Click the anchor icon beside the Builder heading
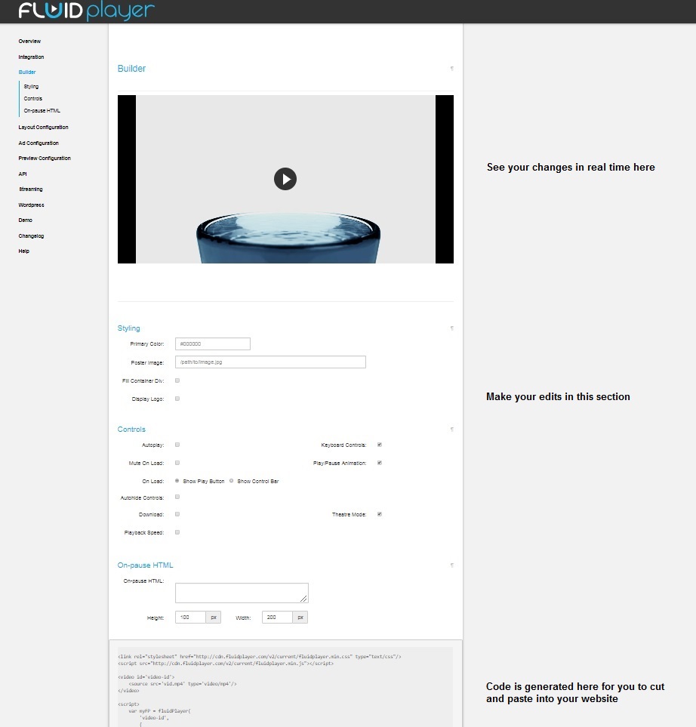The width and height of the screenshot is (696, 727). click(452, 69)
